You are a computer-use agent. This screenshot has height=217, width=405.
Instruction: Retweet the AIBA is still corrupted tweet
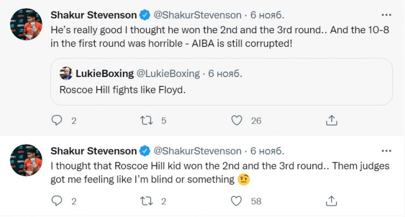147,120
